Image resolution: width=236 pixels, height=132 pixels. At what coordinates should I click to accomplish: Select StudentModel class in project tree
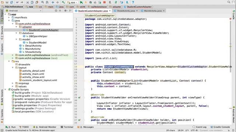click(38, 43)
